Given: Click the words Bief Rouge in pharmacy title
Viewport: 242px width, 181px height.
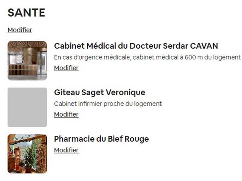Looking at the screenshot, I should (x=128, y=139).
